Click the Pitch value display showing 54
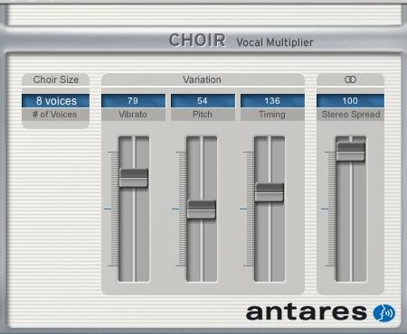 [203, 101]
